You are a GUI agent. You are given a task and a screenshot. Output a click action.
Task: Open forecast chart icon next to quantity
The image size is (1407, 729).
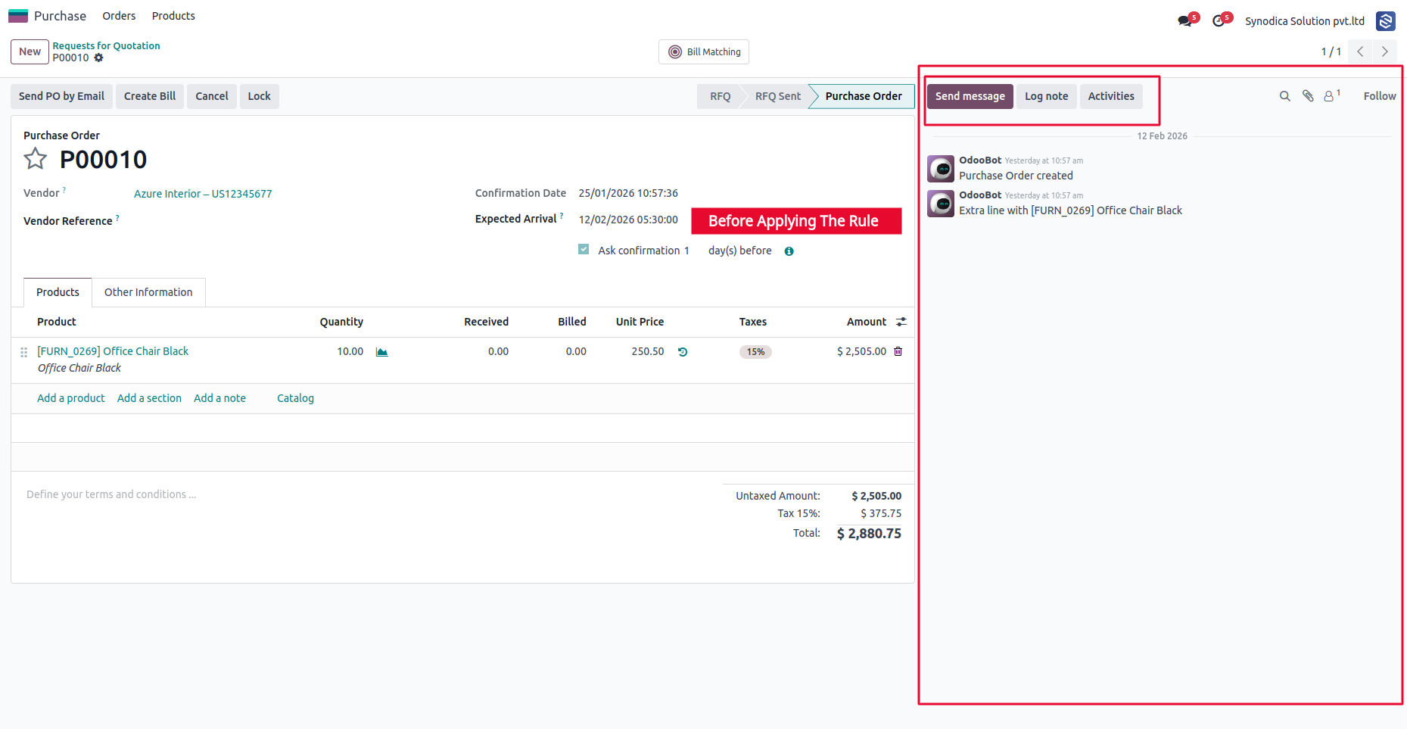click(x=381, y=352)
